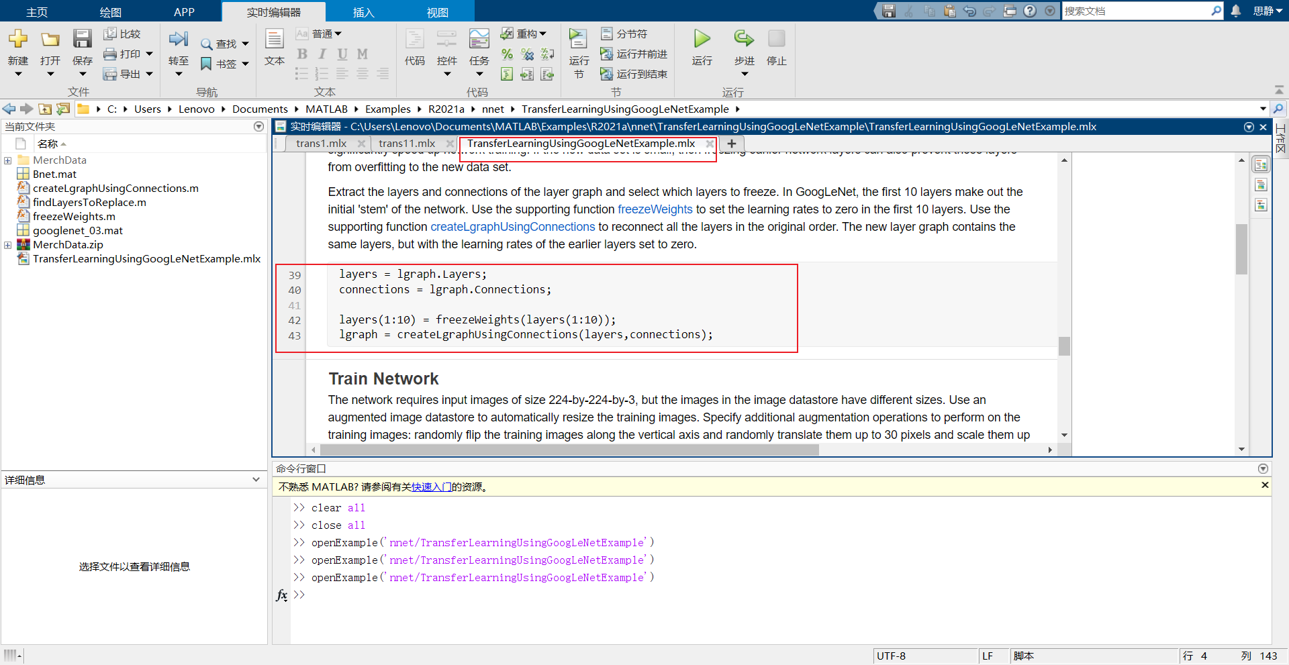Viewport: 1289px width, 665px height.
Task: Click the 搜索文档 search documentation field
Action: click(1136, 11)
